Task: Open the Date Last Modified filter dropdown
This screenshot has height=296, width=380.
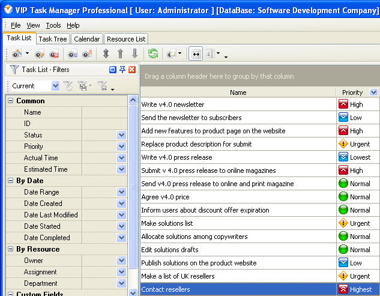Action: (x=121, y=215)
